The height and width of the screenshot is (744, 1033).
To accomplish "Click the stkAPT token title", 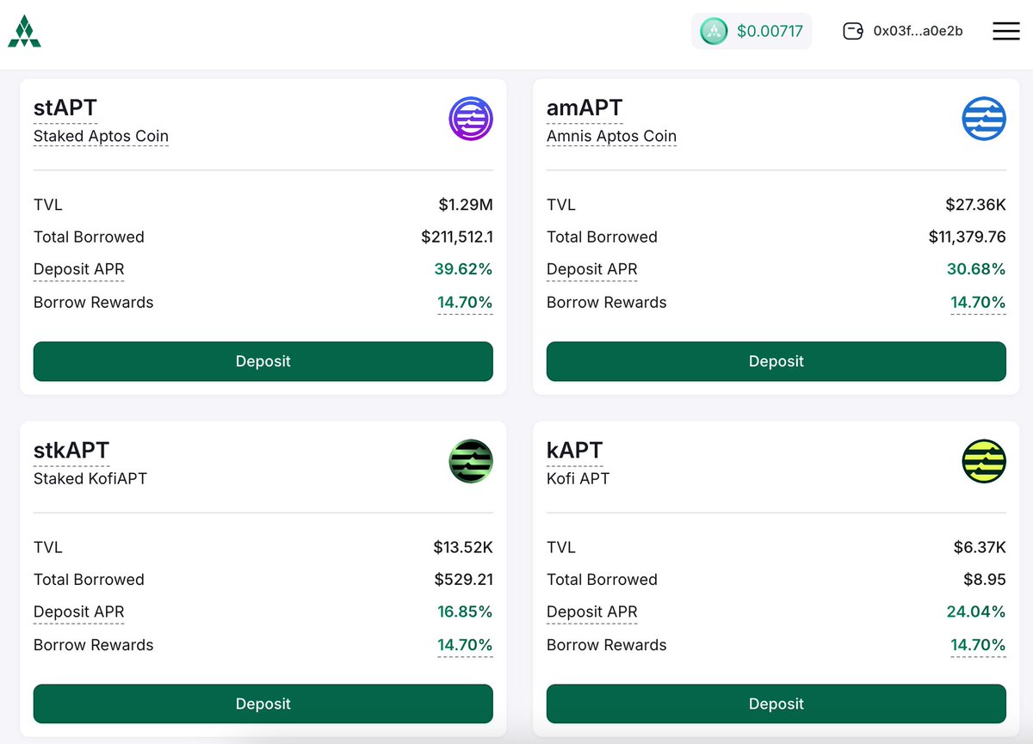I will click(71, 450).
